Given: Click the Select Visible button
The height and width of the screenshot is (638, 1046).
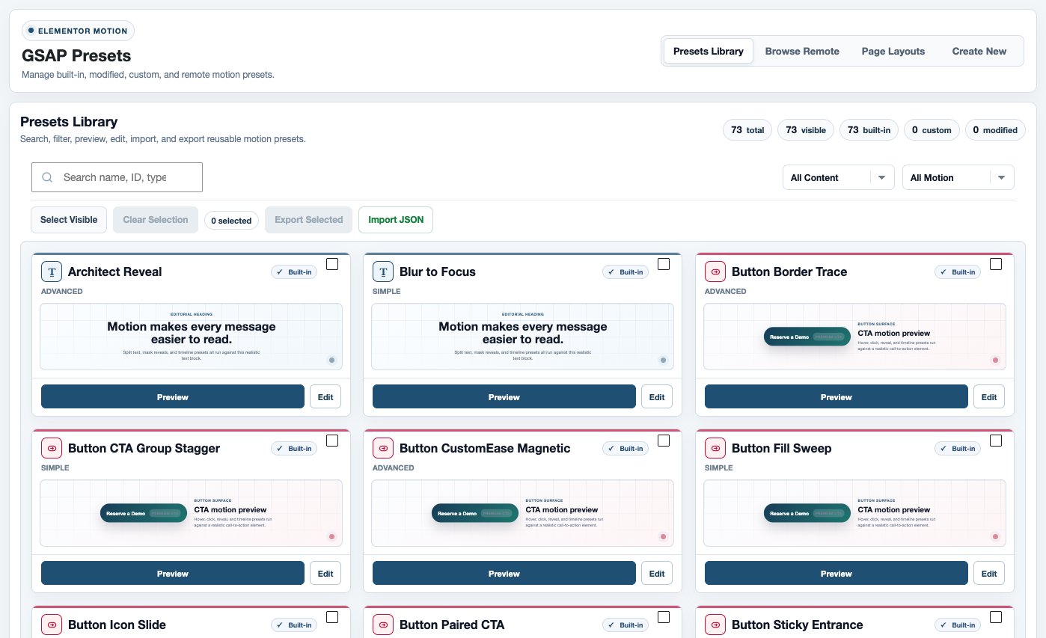Looking at the screenshot, I should pos(69,220).
